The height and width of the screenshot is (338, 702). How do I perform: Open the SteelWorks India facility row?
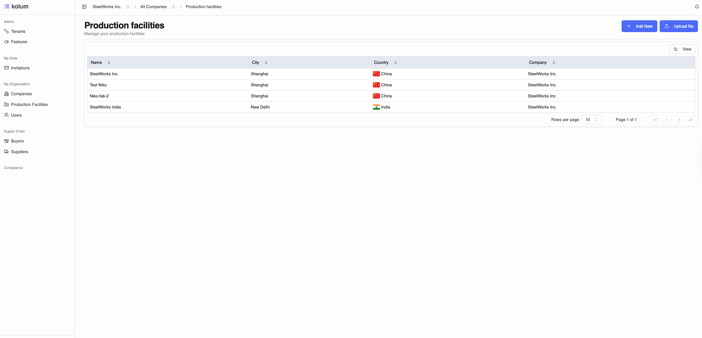pyautogui.click(x=105, y=107)
